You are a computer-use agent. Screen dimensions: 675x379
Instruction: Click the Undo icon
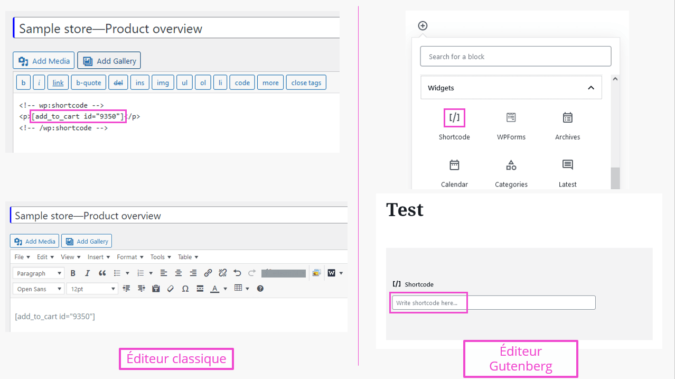(x=238, y=273)
